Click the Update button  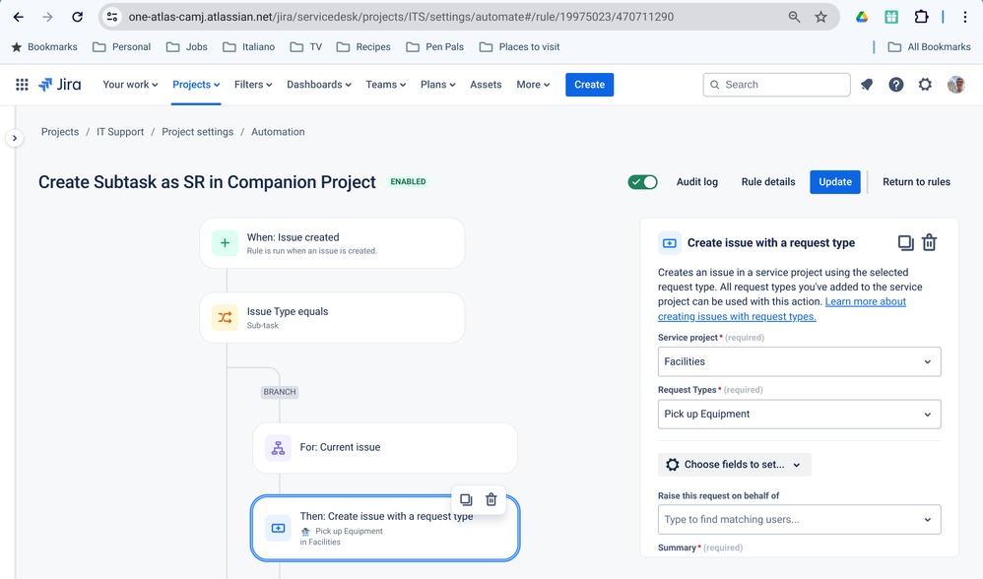pos(835,182)
